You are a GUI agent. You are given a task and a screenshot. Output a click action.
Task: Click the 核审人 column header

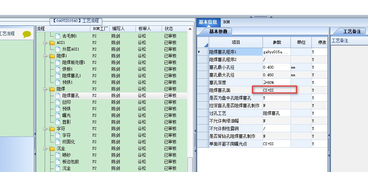[x=149, y=29]
